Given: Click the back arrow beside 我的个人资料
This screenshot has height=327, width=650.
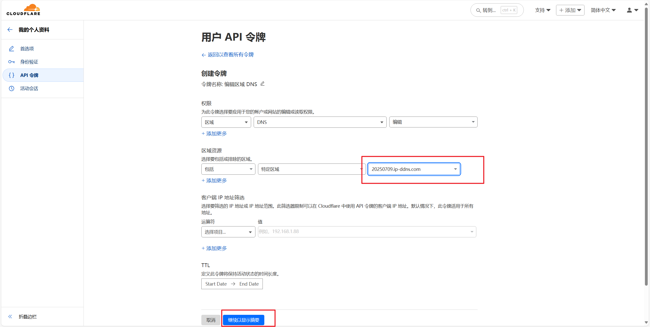Looking at the screenshot, I should coord(10,30).
